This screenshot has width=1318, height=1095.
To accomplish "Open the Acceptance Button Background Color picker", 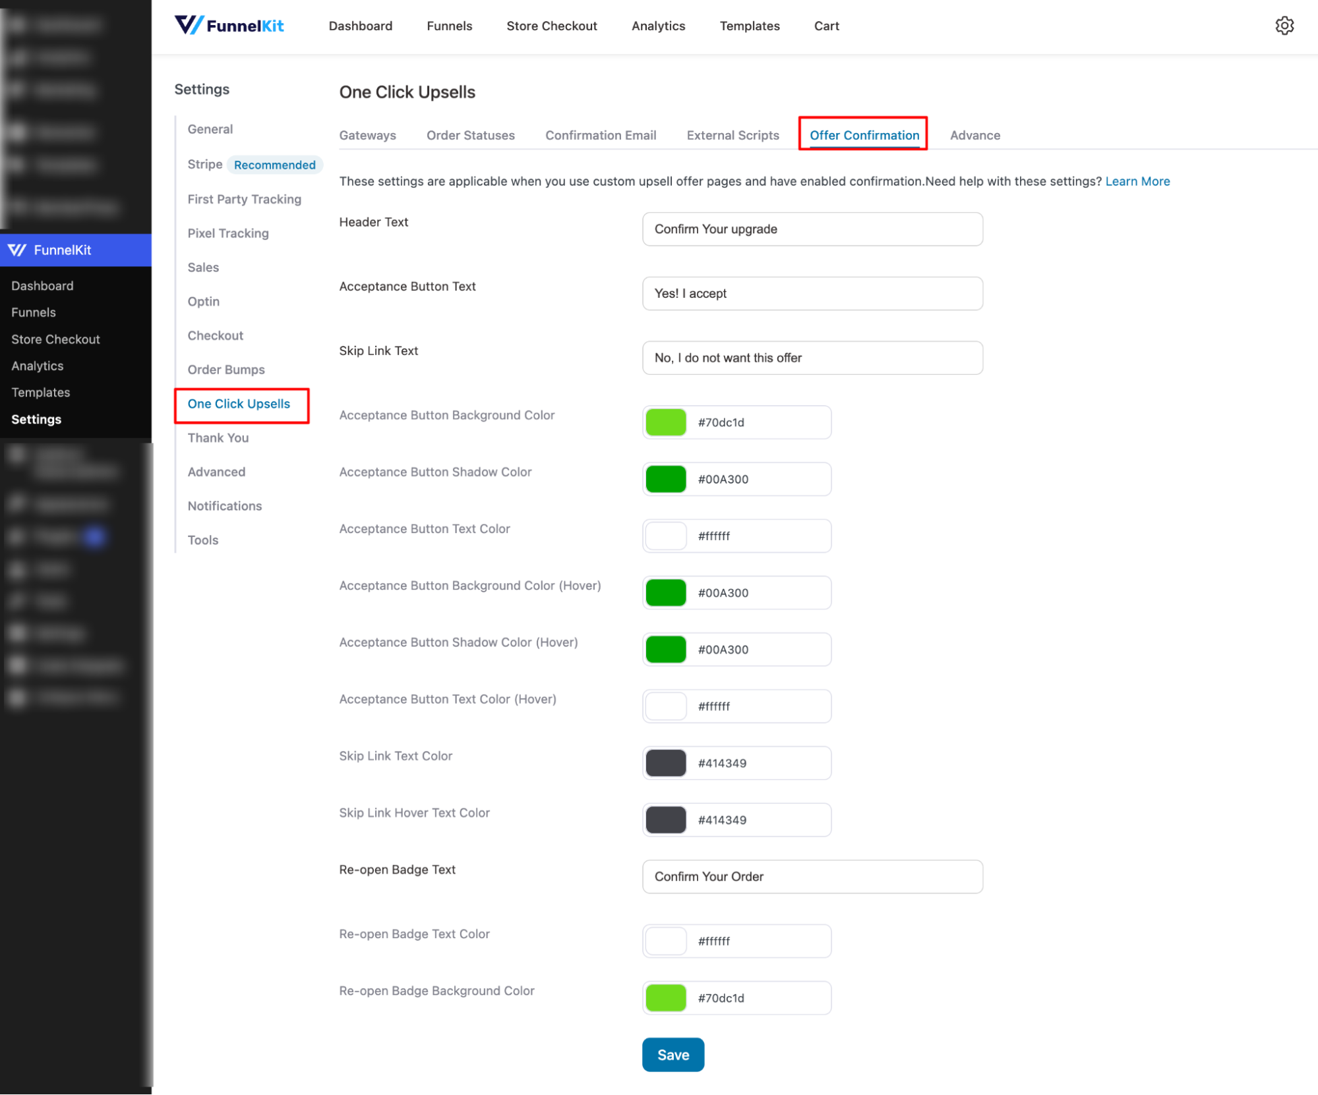I will tap(665, 422).
